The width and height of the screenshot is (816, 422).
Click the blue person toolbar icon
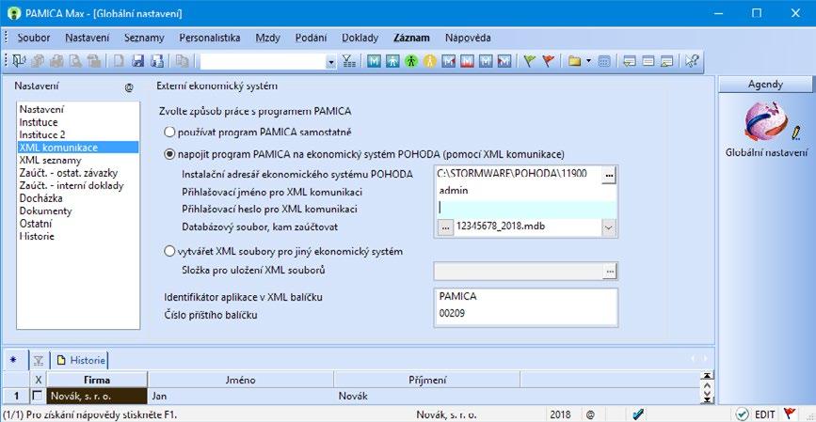(x=392, y=61)
